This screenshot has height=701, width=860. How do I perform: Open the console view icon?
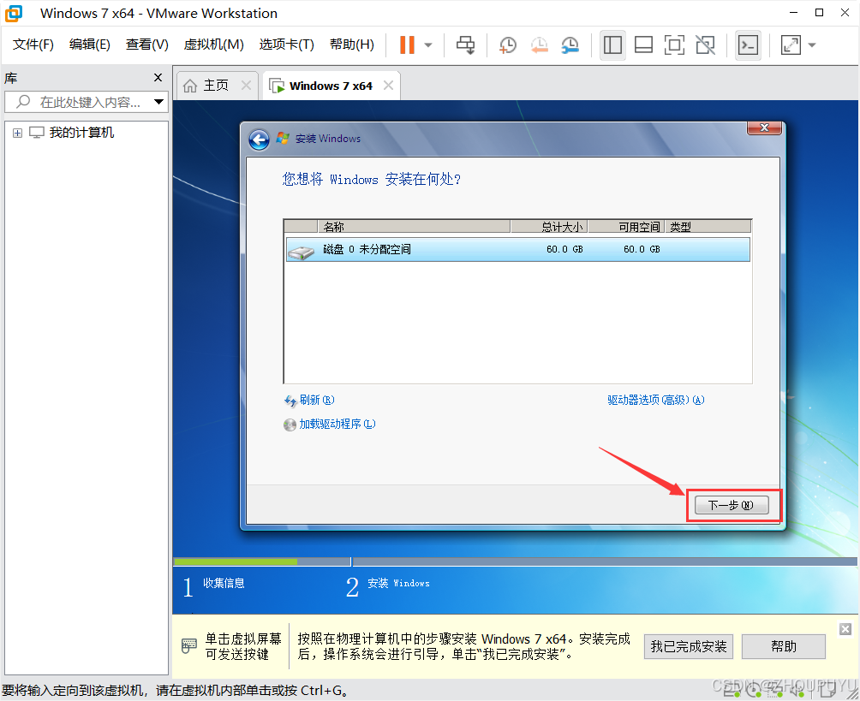point(748,45)
